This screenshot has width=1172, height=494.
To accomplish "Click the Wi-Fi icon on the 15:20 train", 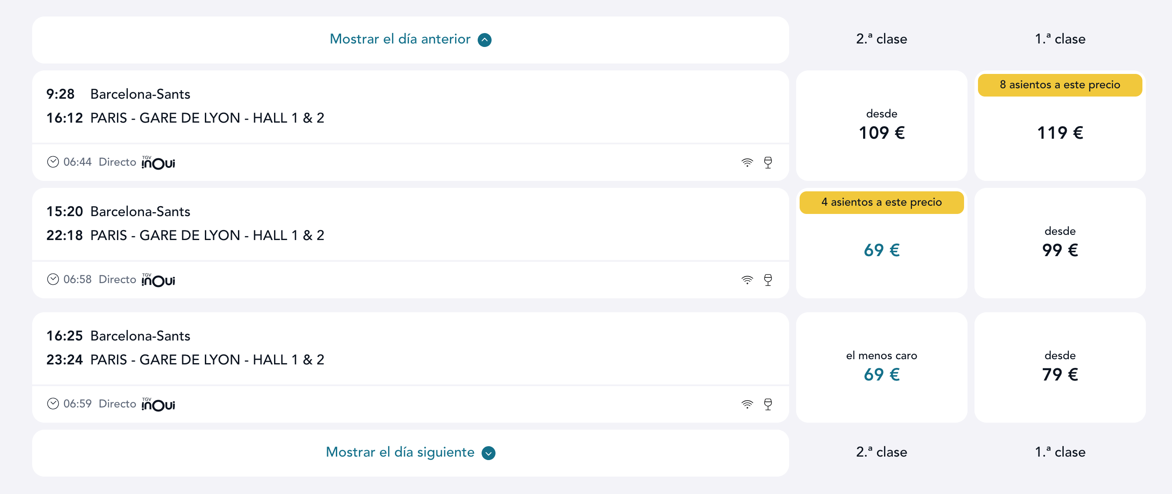I will coord(747,280).
